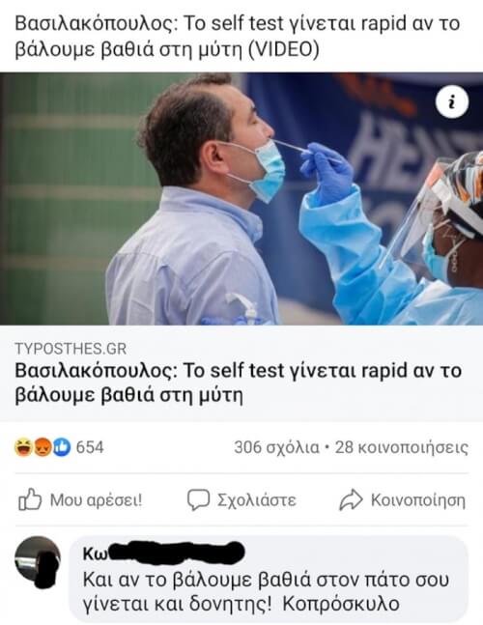
Task: View the 28 κοινοποιήσεις shares
Action: click(x=402, y=447)
